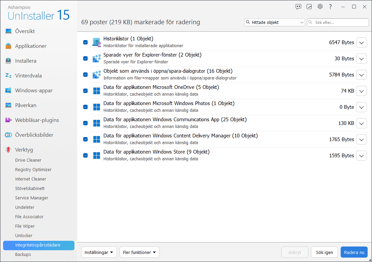This screenshot has height=262, width=372.
Task: Open File Associator tool
Action: point(29,217)
